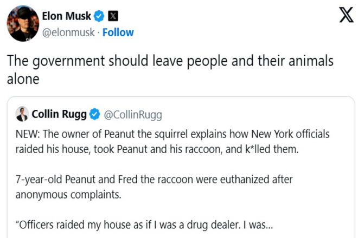Follow the Elon Musk account

click(x=118, y=32)
